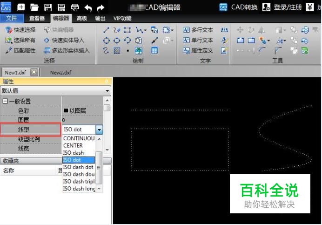Viewport: 322px width, 225px height.
Task: Close the New1.dxf tab
Action: 34,72
